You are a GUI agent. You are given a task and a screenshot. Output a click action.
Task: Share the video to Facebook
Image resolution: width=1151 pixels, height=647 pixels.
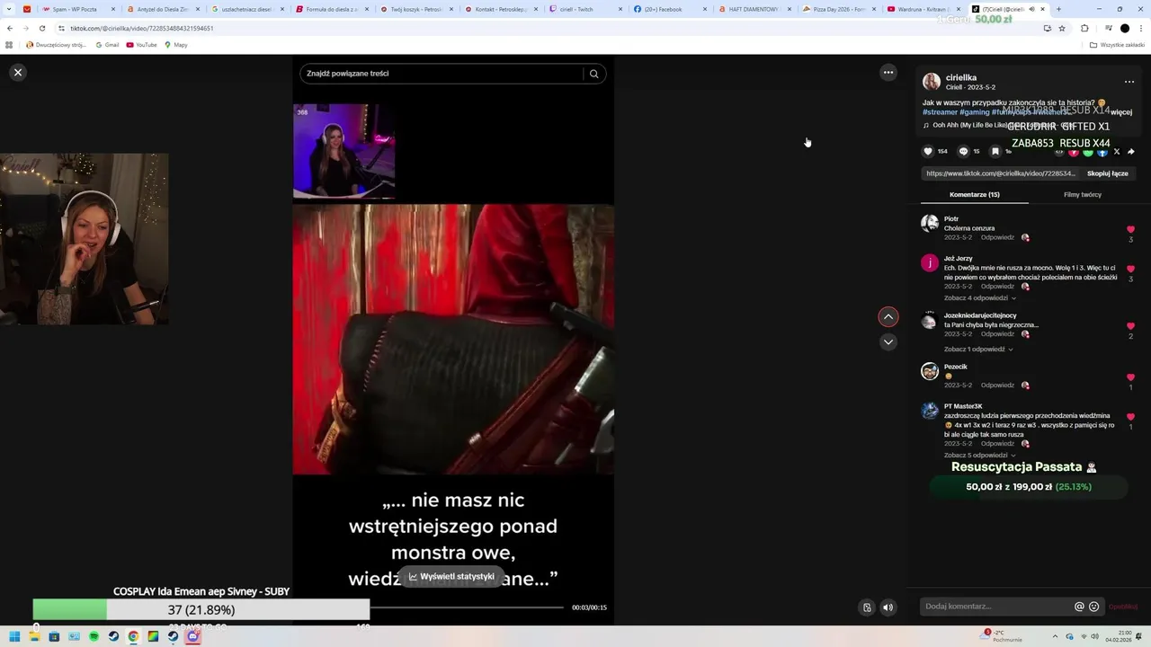click(1102, 152)
